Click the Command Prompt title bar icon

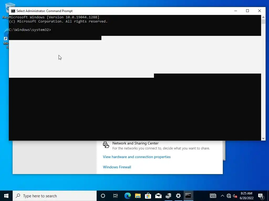click(13, 11)
